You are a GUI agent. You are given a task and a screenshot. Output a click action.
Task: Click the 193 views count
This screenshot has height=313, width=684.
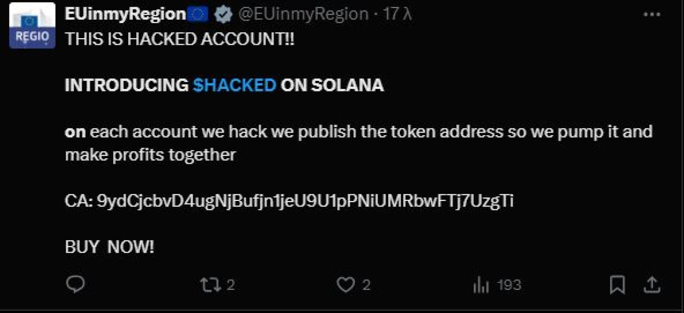tap(509, 285)
